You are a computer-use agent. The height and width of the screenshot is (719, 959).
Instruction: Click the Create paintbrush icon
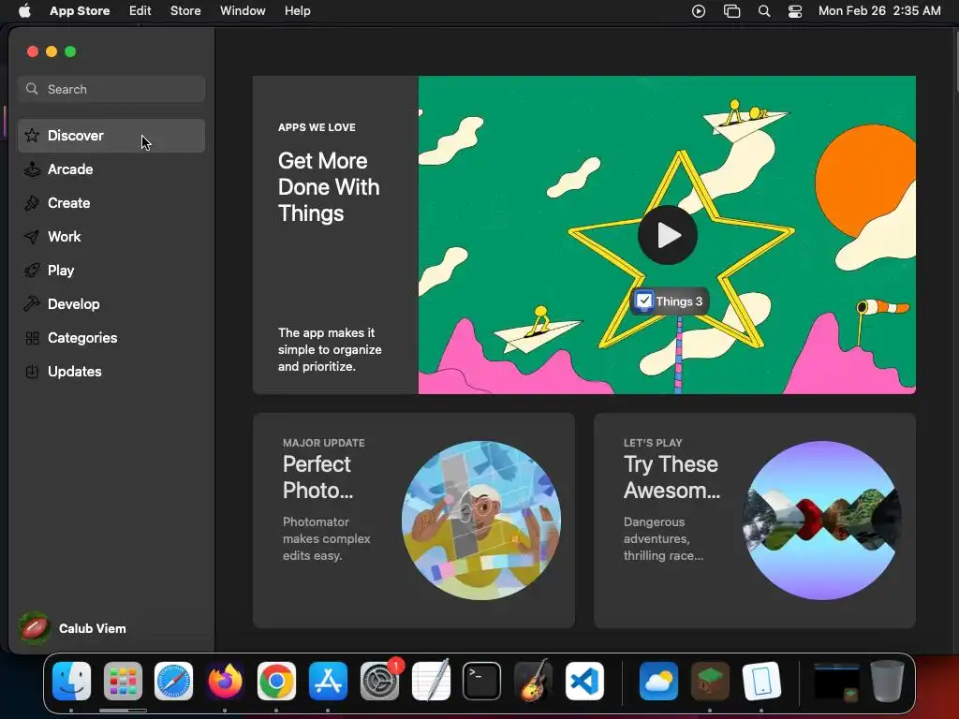[x=32, y=203]
